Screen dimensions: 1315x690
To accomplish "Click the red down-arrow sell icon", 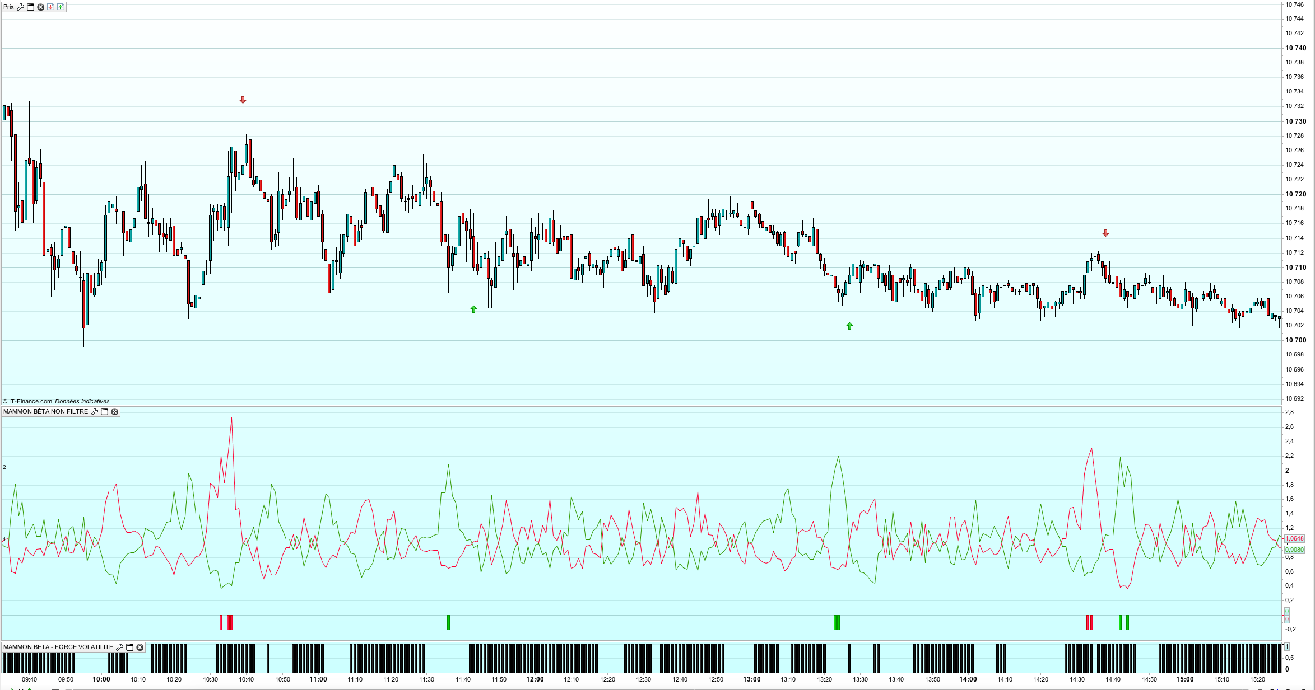I will 50,7.
